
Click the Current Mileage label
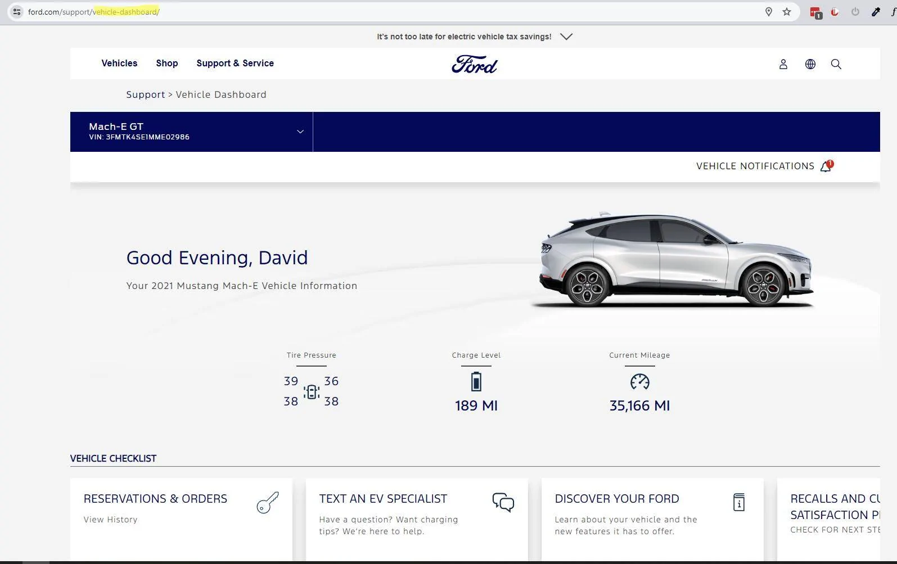point(639,355)
